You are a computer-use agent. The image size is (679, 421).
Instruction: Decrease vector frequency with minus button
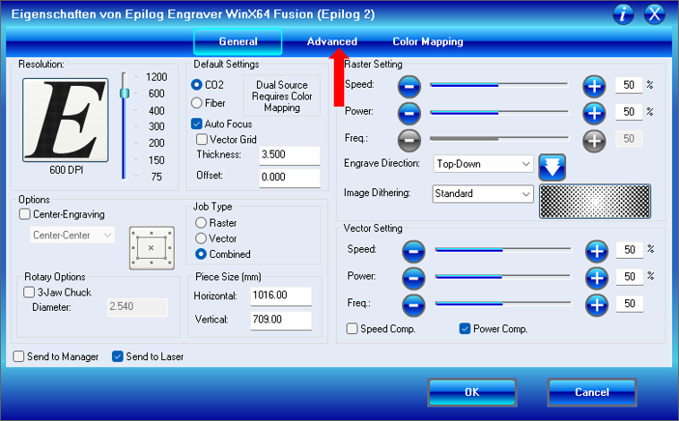pos(413,305)
